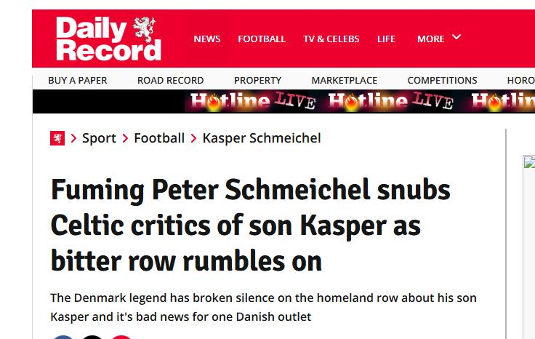The width and height of the screenshot is (535, 339).
Task: Click the red lion home breadcrumb icon
Action: (x=57, y=138)
